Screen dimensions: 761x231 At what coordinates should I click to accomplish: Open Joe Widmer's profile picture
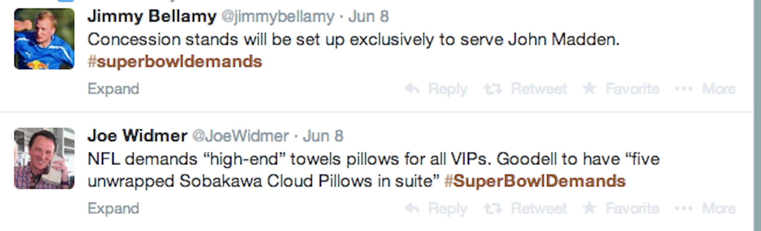tap(44, 158)
